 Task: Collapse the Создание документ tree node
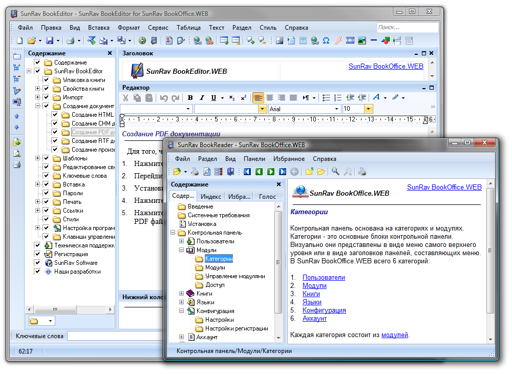click(37, 106)
